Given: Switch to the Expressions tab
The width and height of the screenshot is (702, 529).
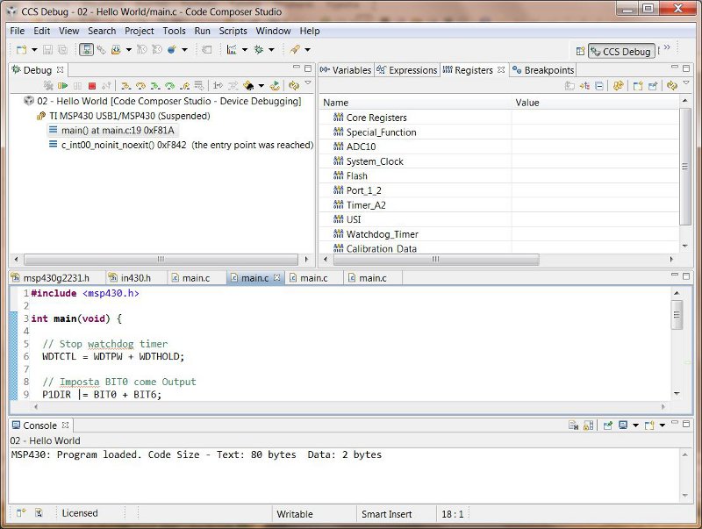Looking at the screenshot, I should (x=407, y=70).
